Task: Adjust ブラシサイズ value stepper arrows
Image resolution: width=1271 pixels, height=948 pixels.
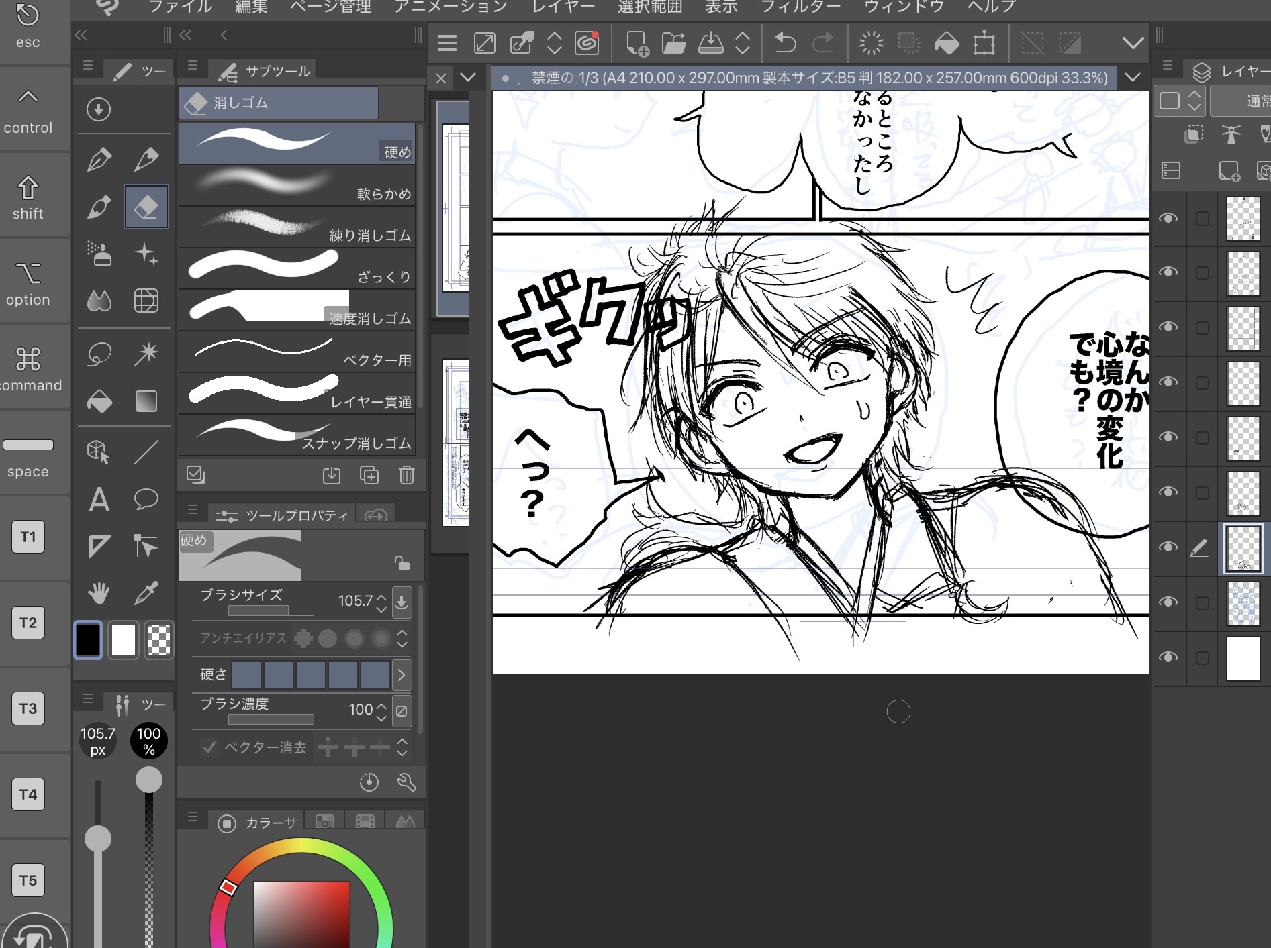Action: coord(381,602)
